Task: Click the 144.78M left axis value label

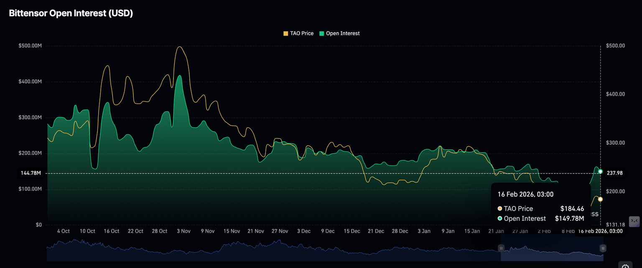Action: pos(31,173)
